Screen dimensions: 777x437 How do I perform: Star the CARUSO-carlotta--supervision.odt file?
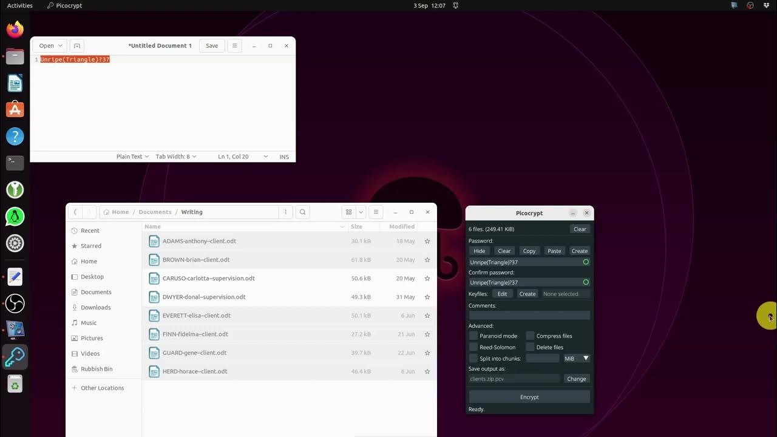(x=427, y=278)
